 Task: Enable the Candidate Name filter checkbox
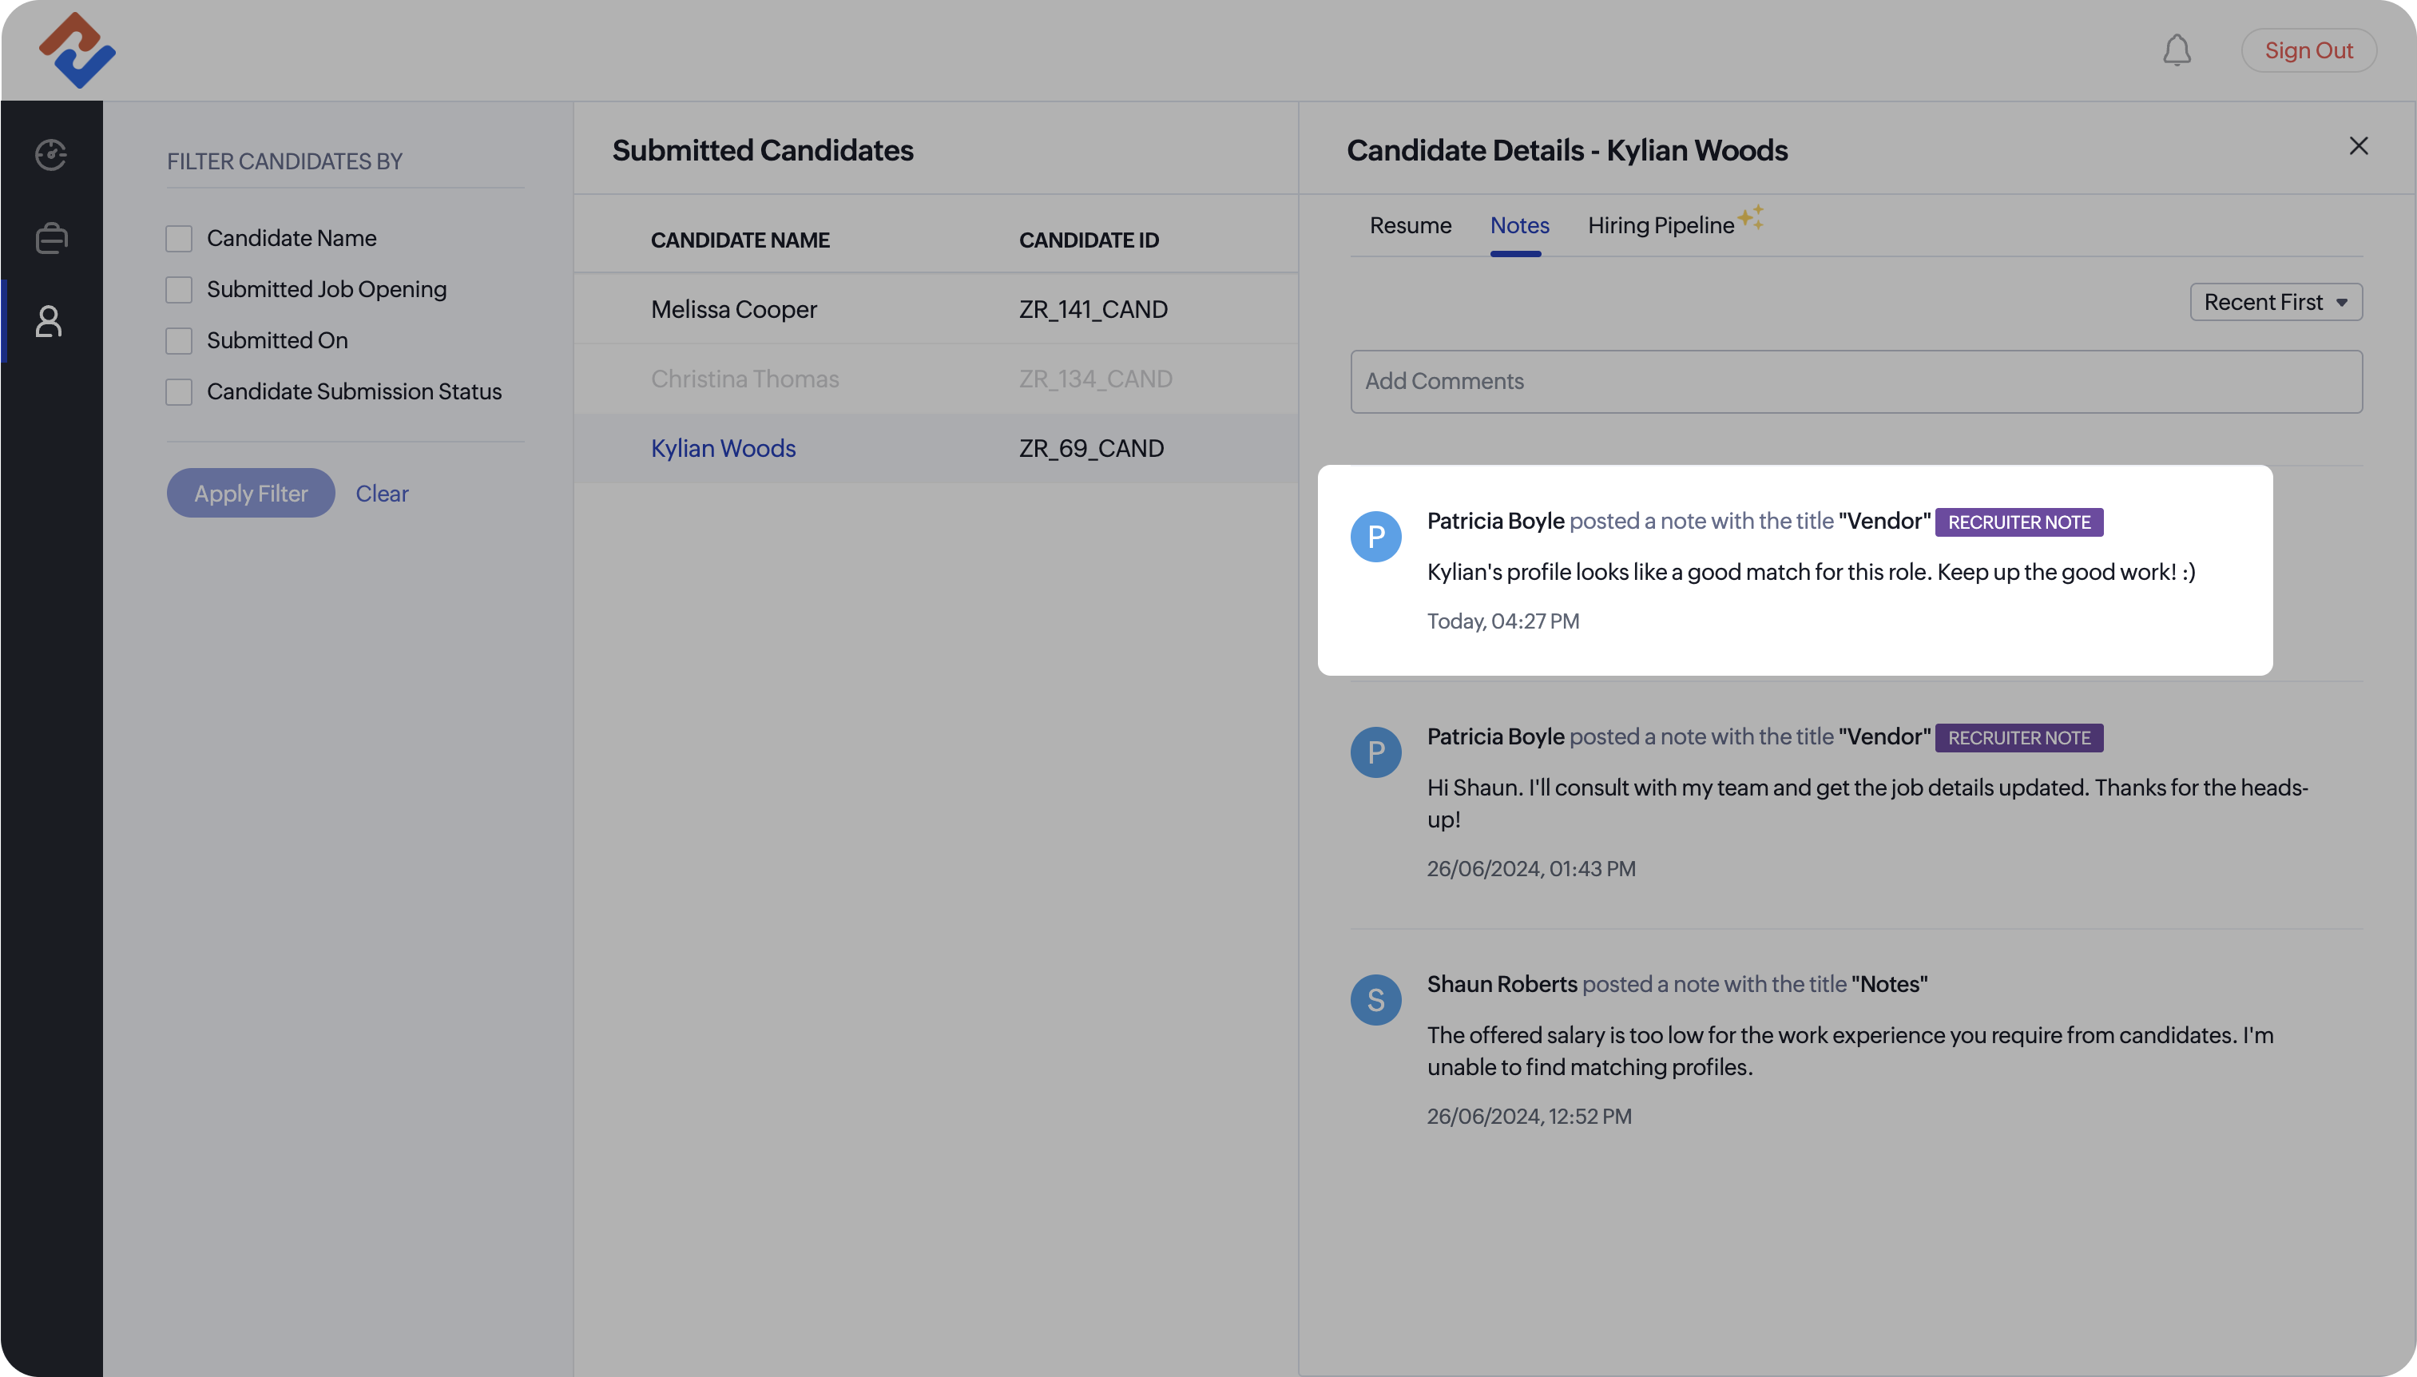(179, 238)
